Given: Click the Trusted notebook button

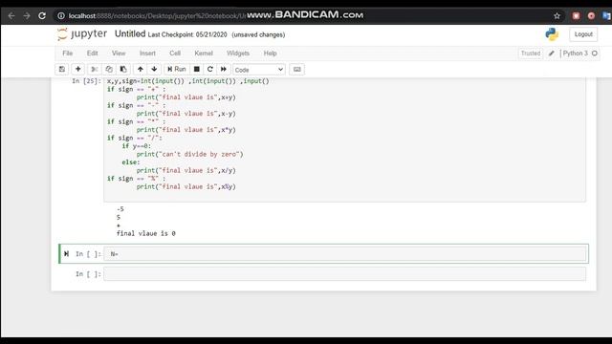Looking at the screenshot, I should [531, 54].
